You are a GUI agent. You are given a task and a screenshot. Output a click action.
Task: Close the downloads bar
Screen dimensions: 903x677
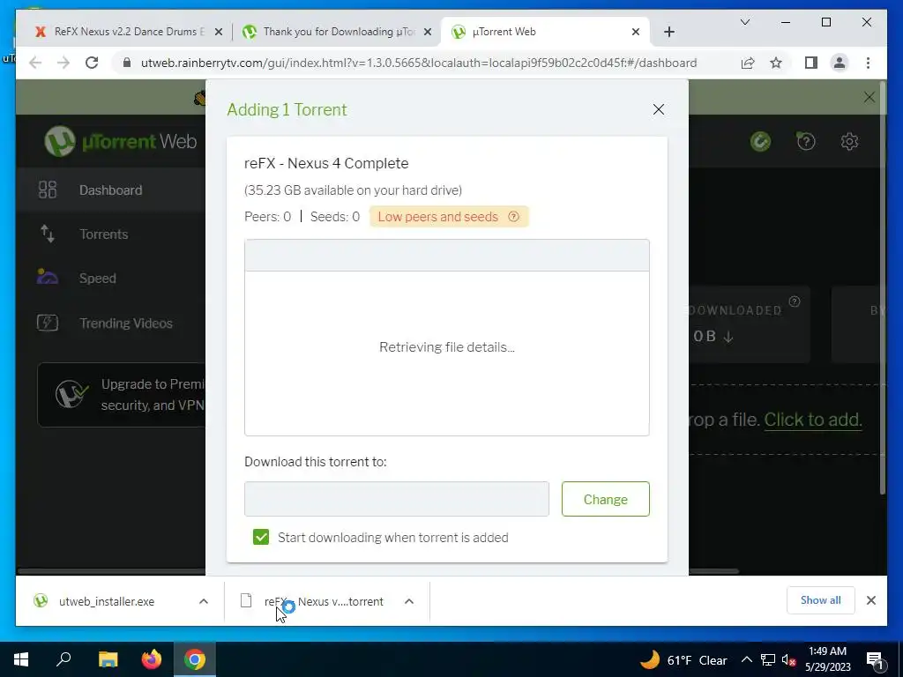coord(870,600)
